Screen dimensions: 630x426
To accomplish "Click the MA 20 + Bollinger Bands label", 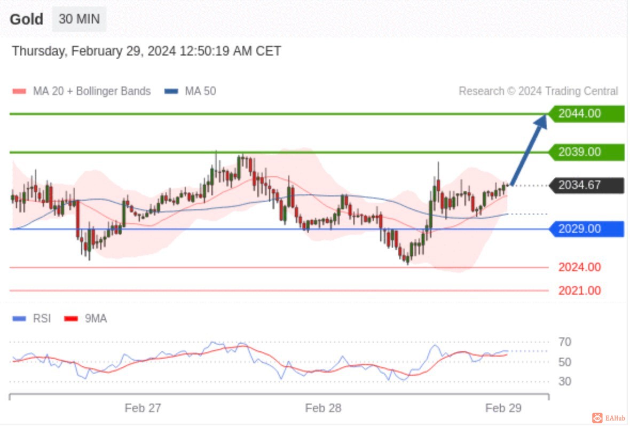I will click(92, 91).
